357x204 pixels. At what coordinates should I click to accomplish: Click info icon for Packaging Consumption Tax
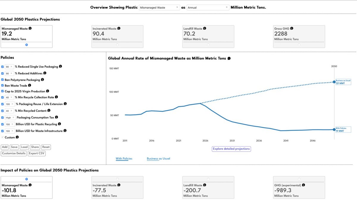pos(57,117)
